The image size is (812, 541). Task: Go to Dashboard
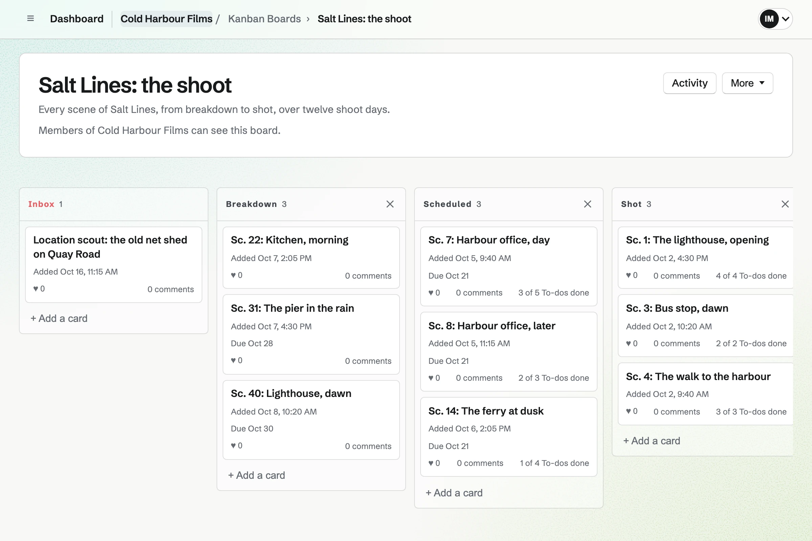77,19
